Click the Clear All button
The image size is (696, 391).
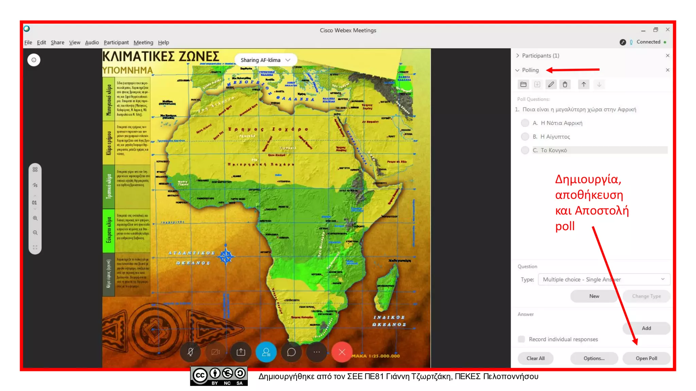coord(535,358)
